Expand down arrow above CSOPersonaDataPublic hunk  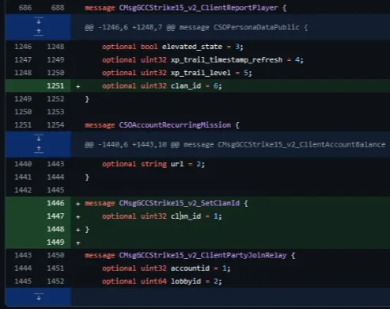(39, 21)
